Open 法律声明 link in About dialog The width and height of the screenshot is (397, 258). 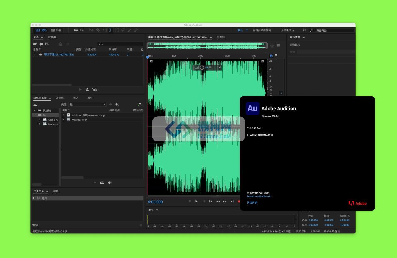[252, 203]
